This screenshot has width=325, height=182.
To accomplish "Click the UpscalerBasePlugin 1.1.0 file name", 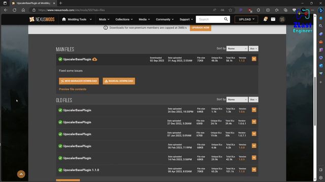I will (81, 170).
